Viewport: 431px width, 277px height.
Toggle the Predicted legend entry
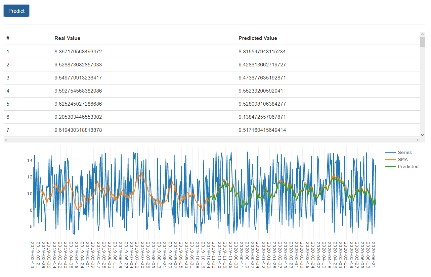402,166
